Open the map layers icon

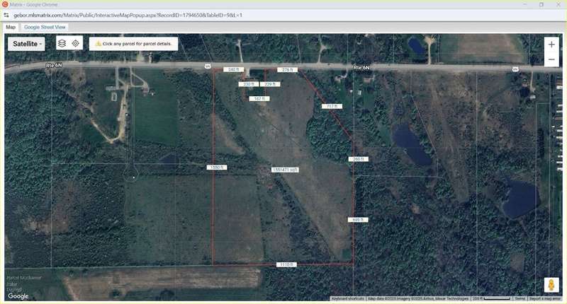62,43
